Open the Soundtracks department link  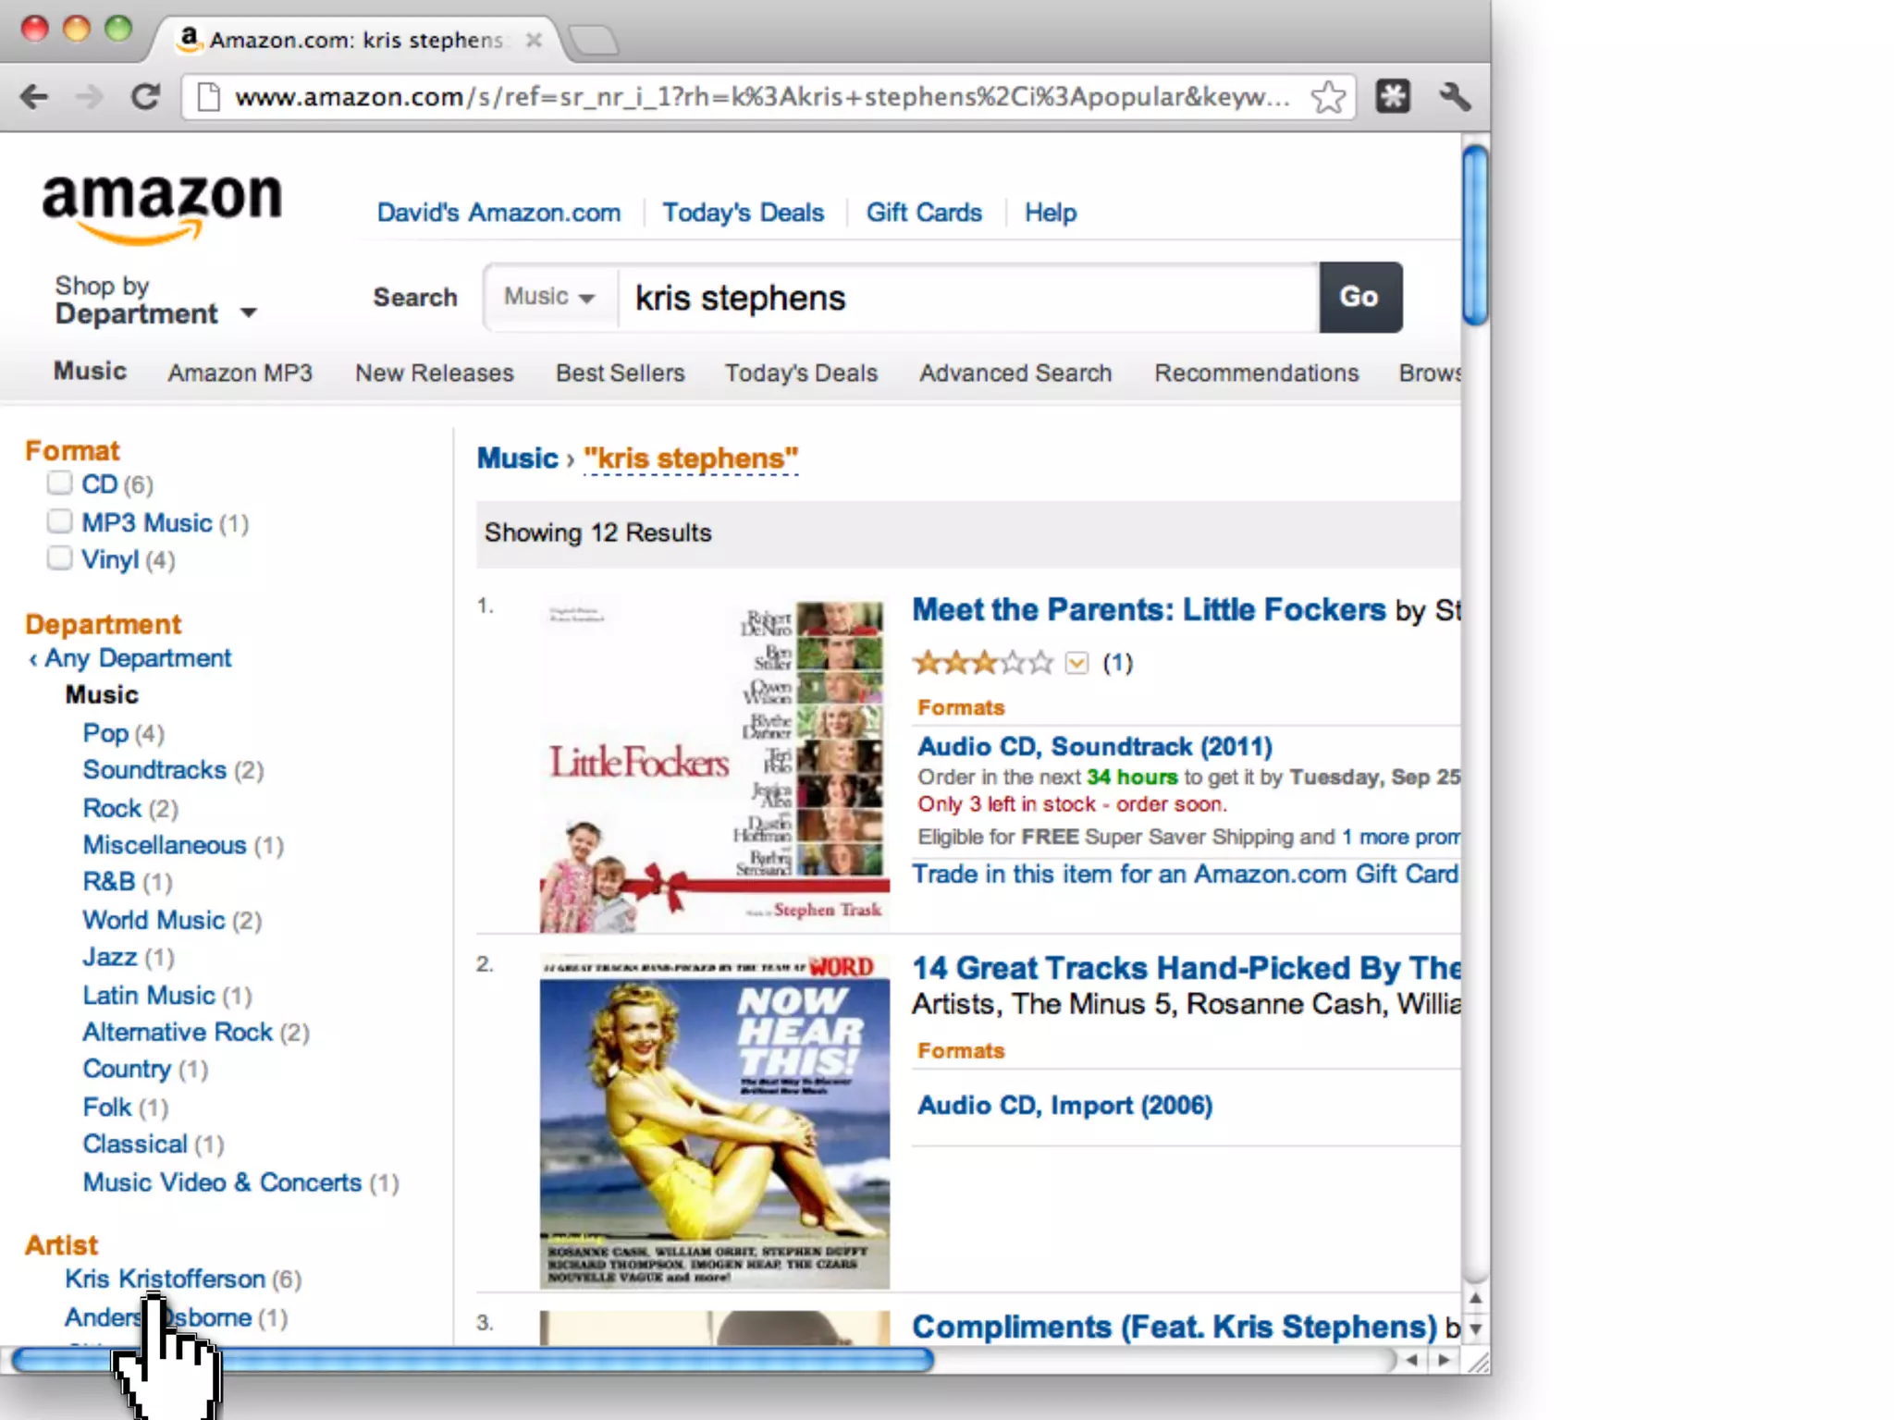[154, 770]
